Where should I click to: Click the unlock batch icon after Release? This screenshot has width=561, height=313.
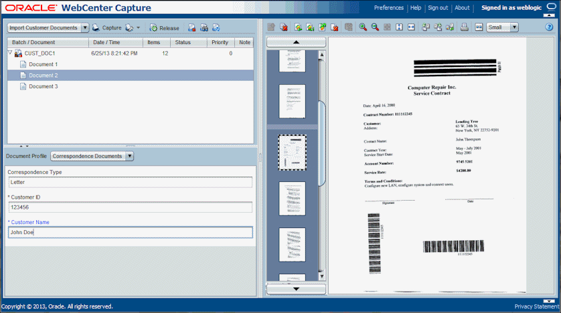pyautogui.click(x=204, y=27)
